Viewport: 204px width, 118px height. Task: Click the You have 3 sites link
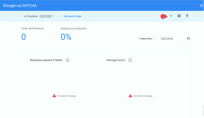[x=73, y=16]
